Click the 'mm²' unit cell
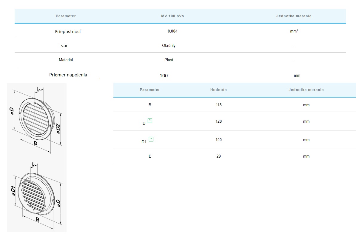This screenshot has width=356, height=234. [x=294, y=31]
